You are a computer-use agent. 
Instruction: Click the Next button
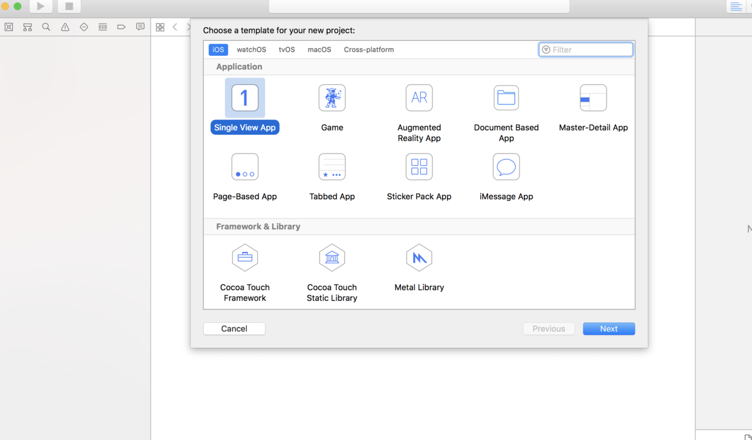pyautogui.click(x=609, y=328)
